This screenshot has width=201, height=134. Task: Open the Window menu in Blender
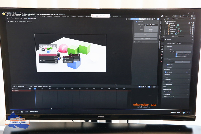[x=24, y=15]
